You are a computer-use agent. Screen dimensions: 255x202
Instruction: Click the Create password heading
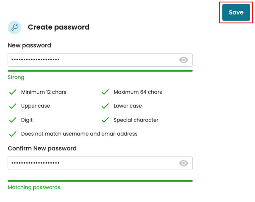[x=59, y=27]
